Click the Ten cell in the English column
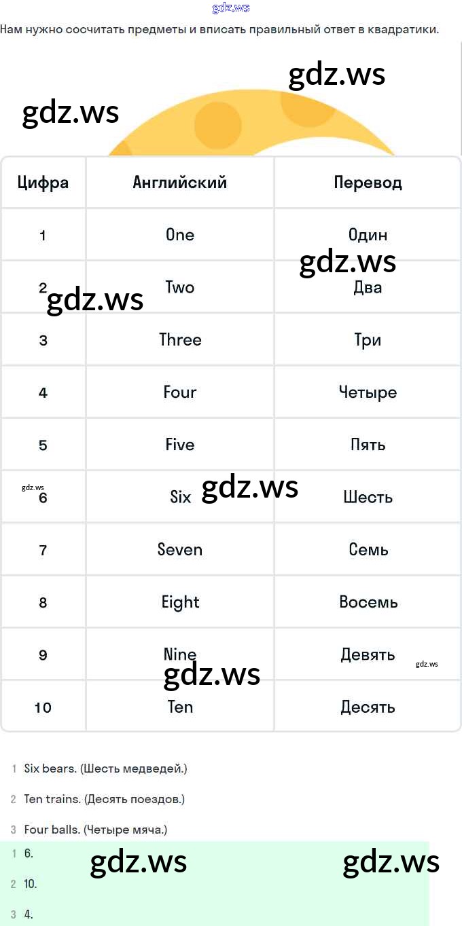462x926 pixels. pyautogui.click(x=180, y=707)
